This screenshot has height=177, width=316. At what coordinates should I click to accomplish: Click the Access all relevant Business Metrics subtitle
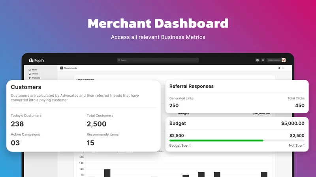[x=158, y=37]
